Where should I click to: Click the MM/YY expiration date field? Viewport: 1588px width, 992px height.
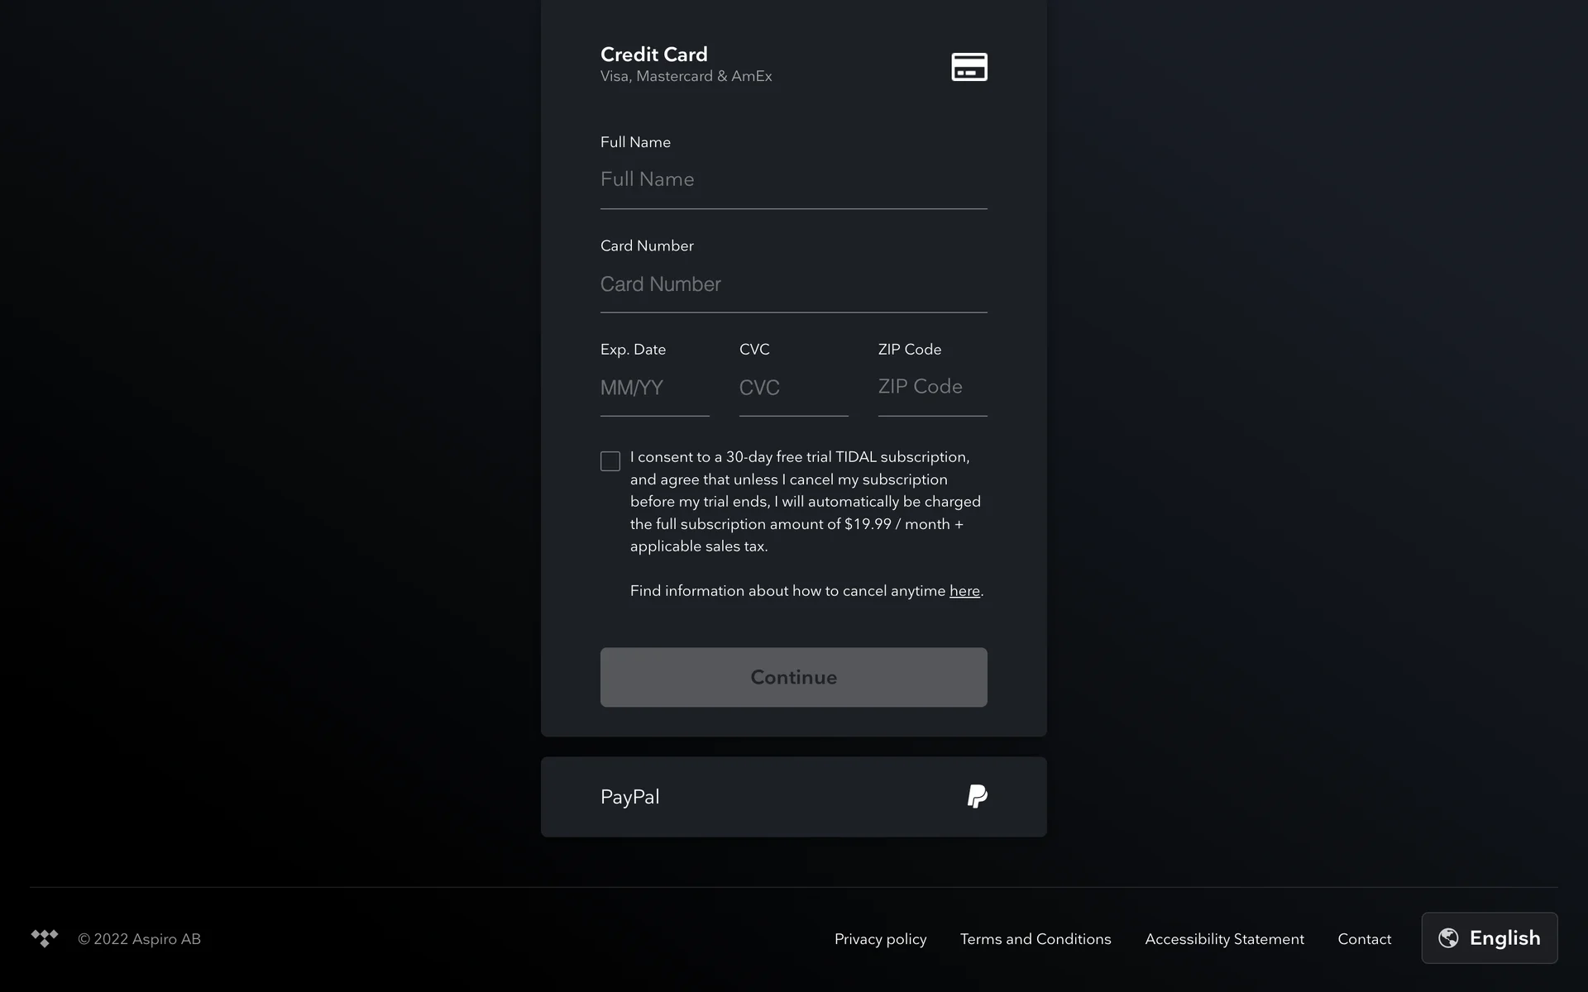click(653, 388)
